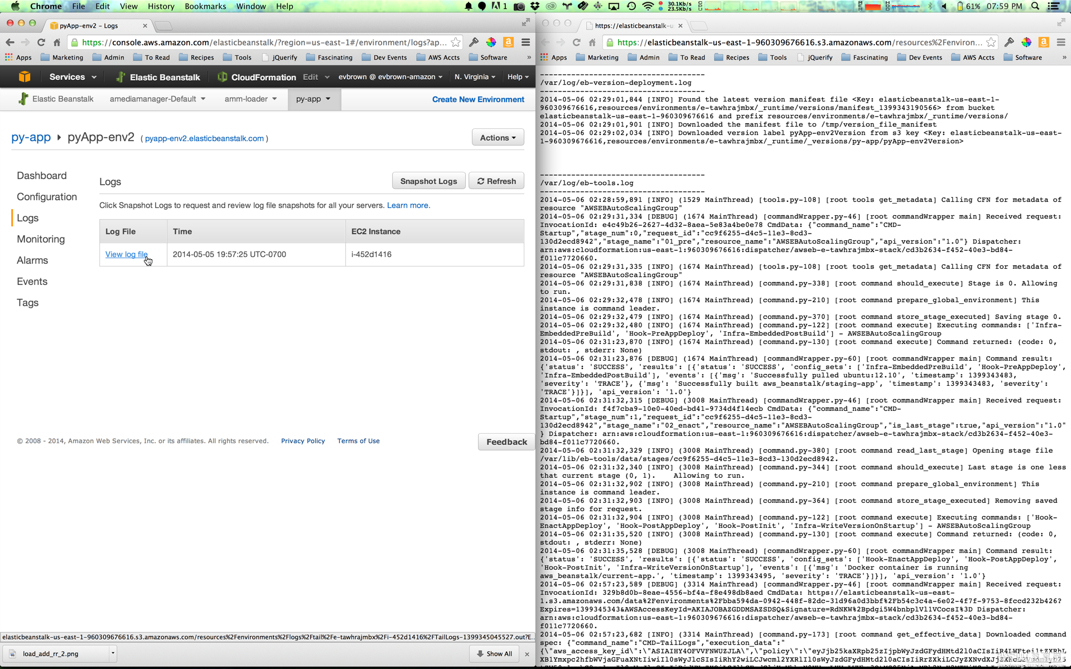Toggle the Events sidebar section
The image size is (1071, 669).
(32, 280)
